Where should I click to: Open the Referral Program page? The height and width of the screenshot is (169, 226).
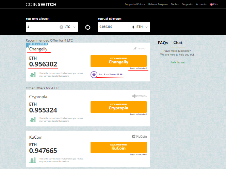tap(158, 4)
